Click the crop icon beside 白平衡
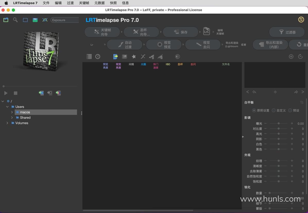The height and width of the screenshot is (213, 308). click(x=302, y=102)
